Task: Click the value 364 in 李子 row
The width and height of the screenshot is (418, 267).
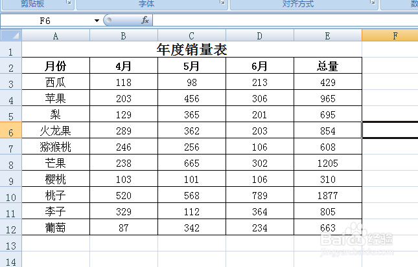Action: tap(260, 211)
